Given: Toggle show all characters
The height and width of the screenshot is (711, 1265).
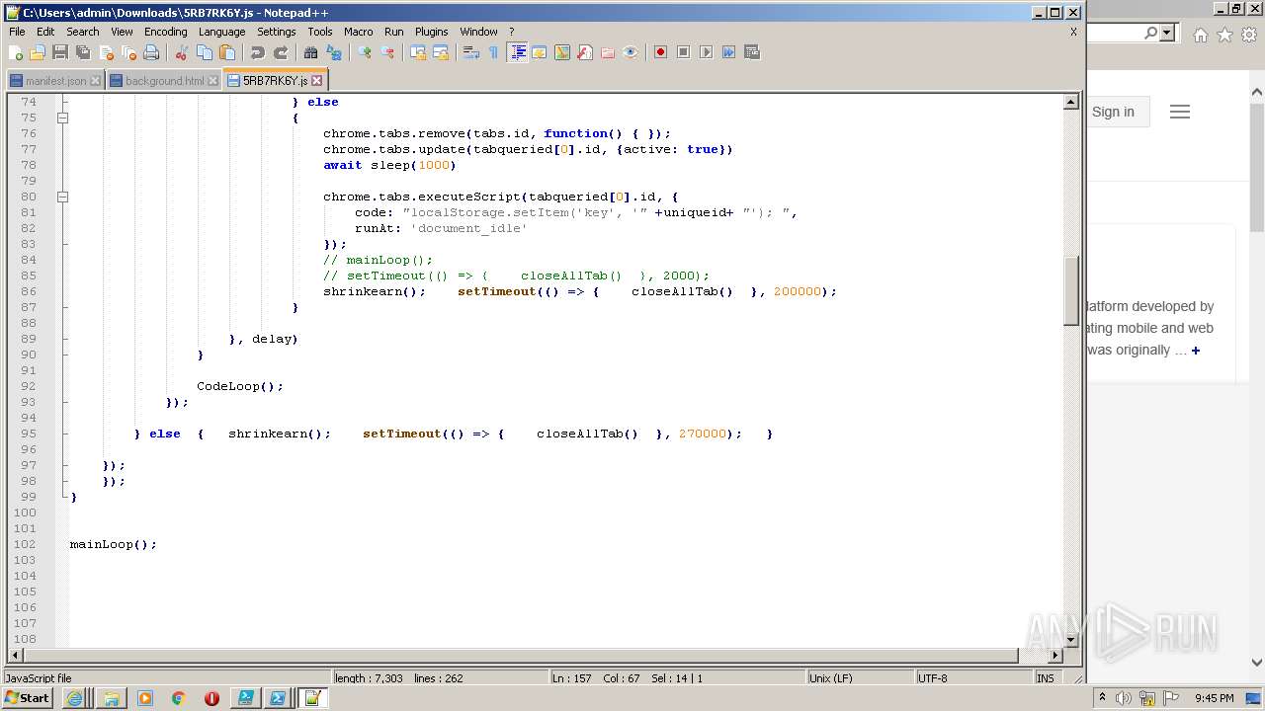Looking at the screenshot, I should pos(494,52).
